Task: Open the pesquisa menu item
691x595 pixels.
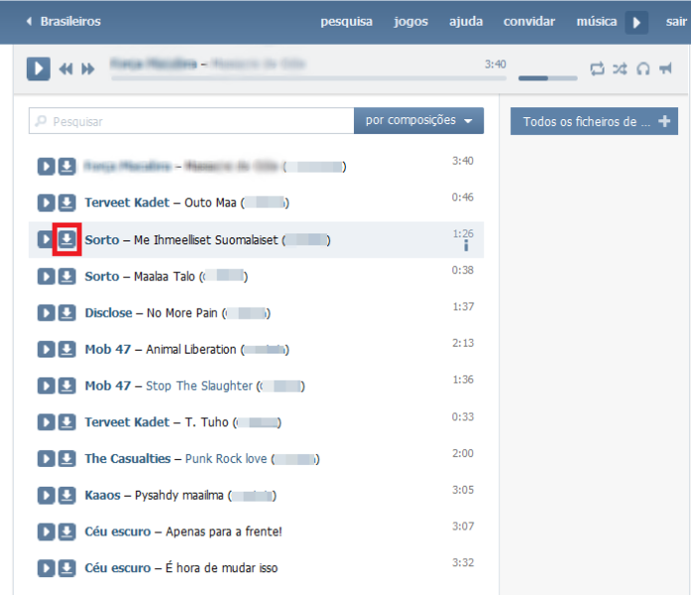Action: point(346,22)
